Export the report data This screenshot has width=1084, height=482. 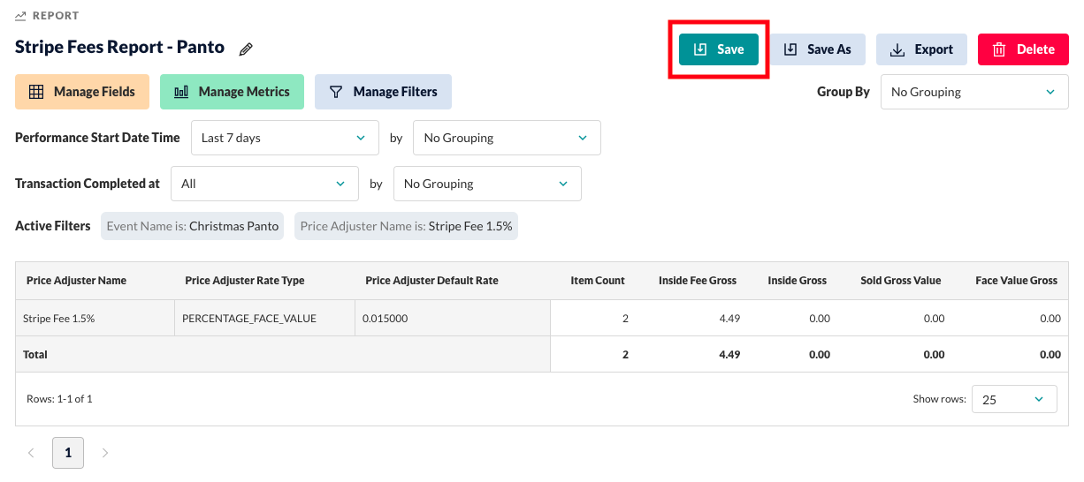click(x=921, y=49)
